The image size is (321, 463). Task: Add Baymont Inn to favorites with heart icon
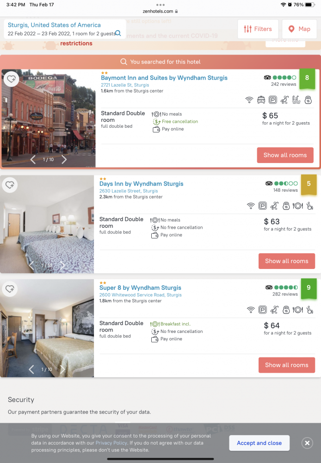pos(11,79)
